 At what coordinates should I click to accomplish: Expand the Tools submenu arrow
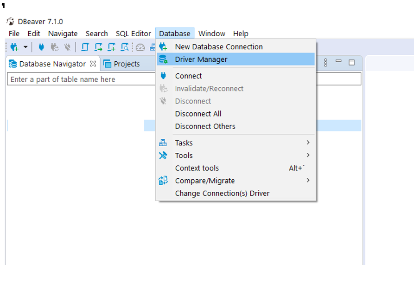tap(308, 155)
